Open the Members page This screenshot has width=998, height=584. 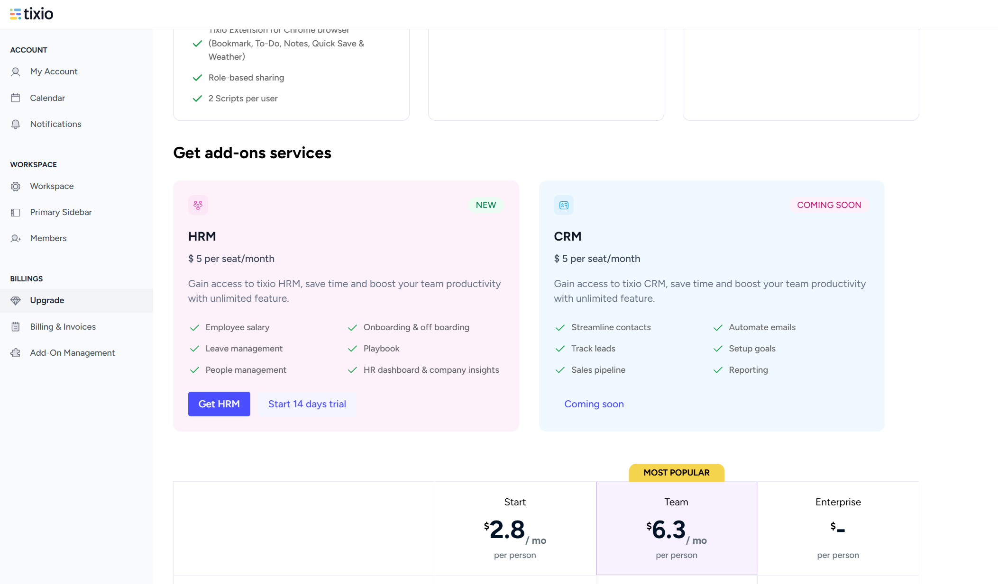click(x=76, y=238)
